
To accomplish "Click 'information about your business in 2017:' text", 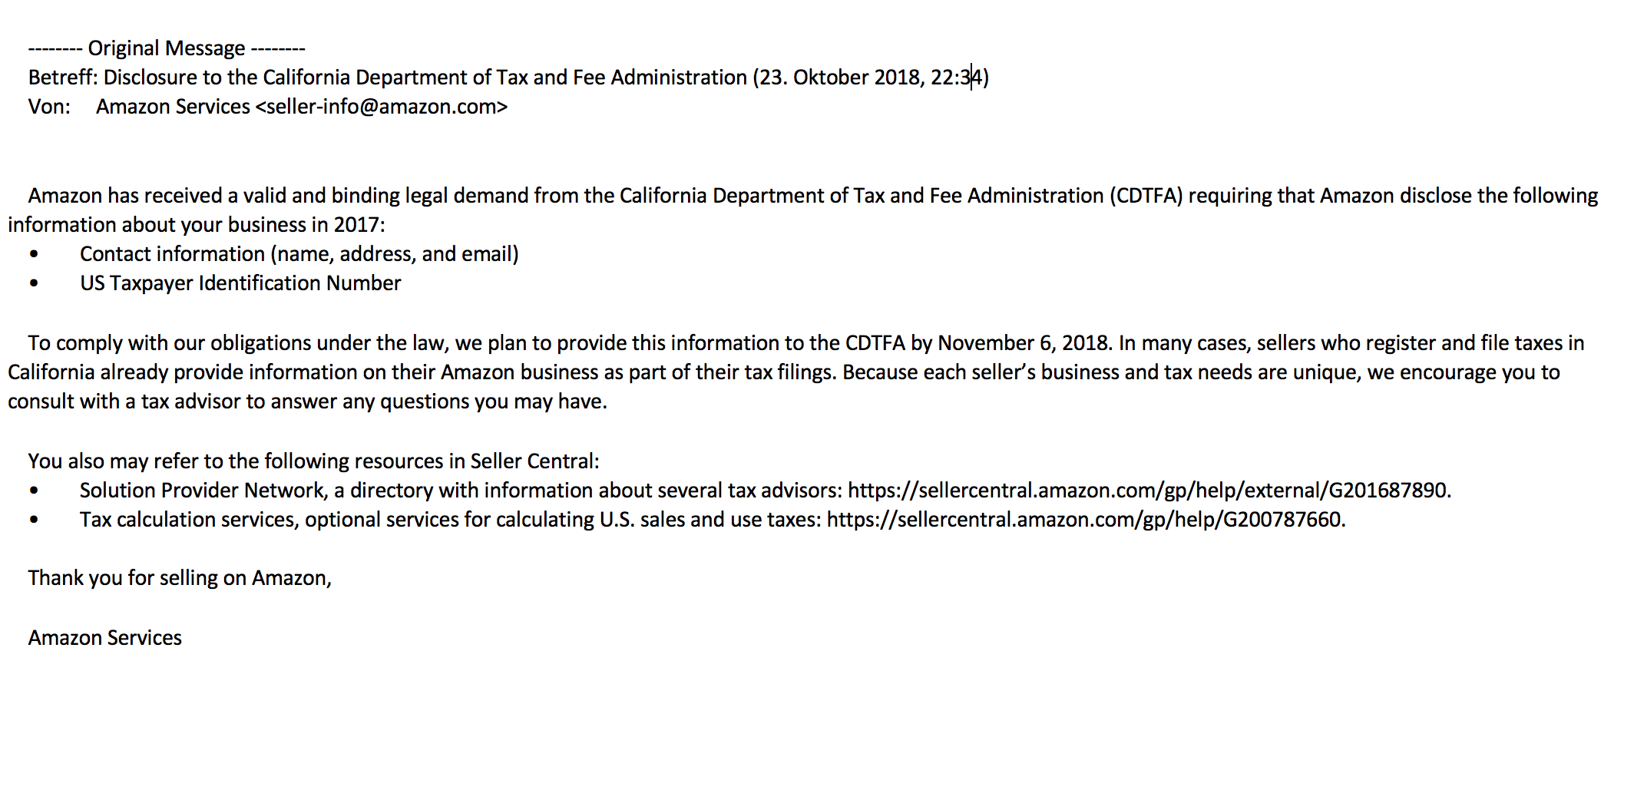I will 197,225.
